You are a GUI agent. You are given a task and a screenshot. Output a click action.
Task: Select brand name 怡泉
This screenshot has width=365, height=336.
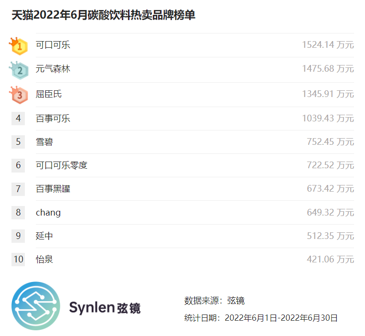(x=44, y=260)
